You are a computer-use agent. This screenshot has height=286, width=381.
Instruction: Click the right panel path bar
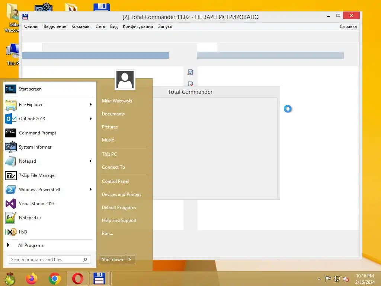pos(270,55)
